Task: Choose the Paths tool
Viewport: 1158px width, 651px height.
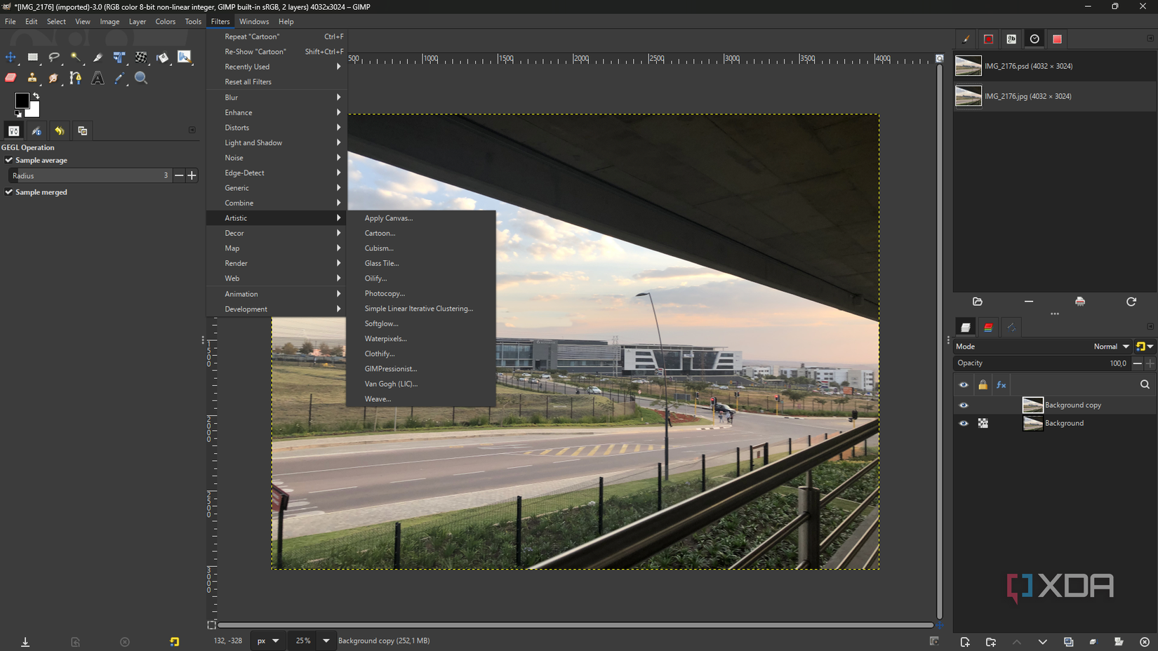Action: click(x=75, y=79)
